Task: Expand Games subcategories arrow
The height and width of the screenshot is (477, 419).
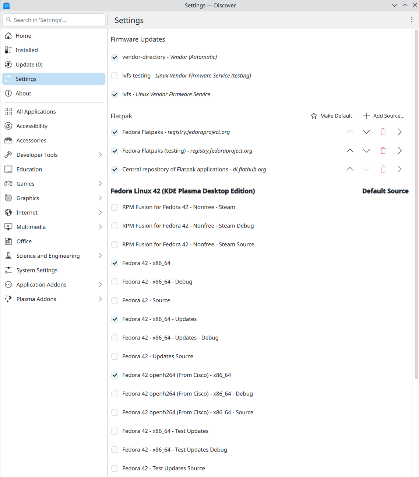Action: pyautogui.click(x=100, y=184)
